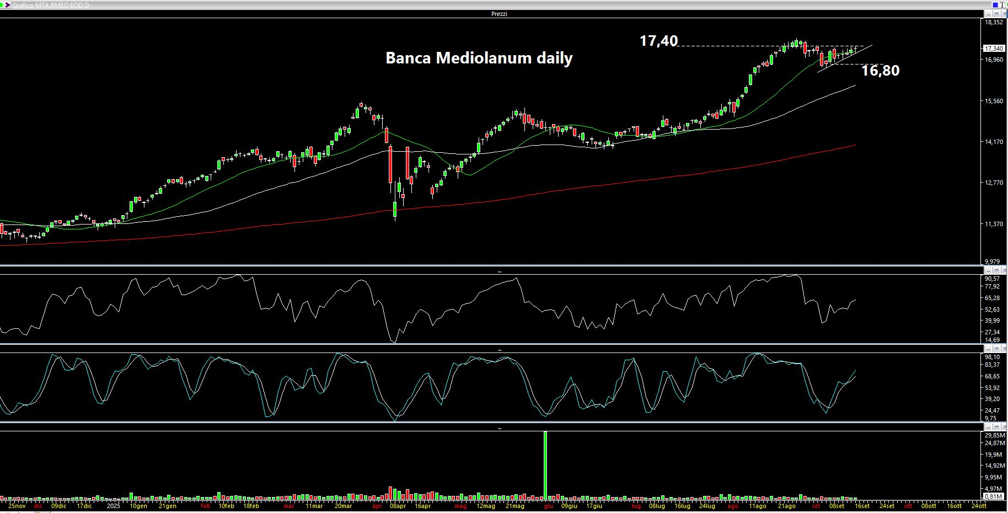
Task: Click the 24,47 stochastic scale value
Action: 993,410
